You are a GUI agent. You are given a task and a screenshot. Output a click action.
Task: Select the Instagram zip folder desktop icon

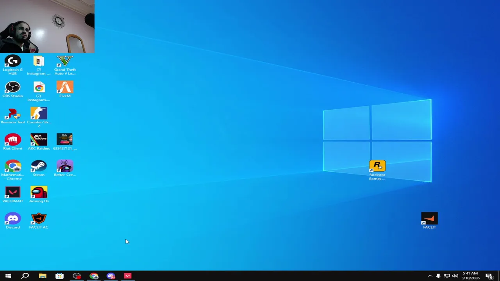(39, 66)
